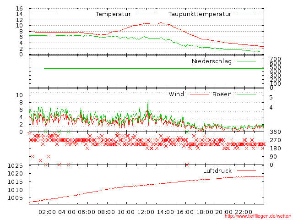Click the 90 wind direction axis value

pyautogui.click(x=273, y=157)
